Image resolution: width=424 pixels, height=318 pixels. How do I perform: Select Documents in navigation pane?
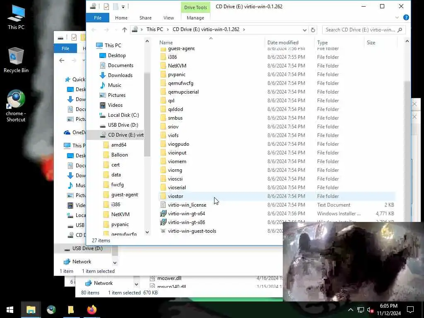[120, 65]
